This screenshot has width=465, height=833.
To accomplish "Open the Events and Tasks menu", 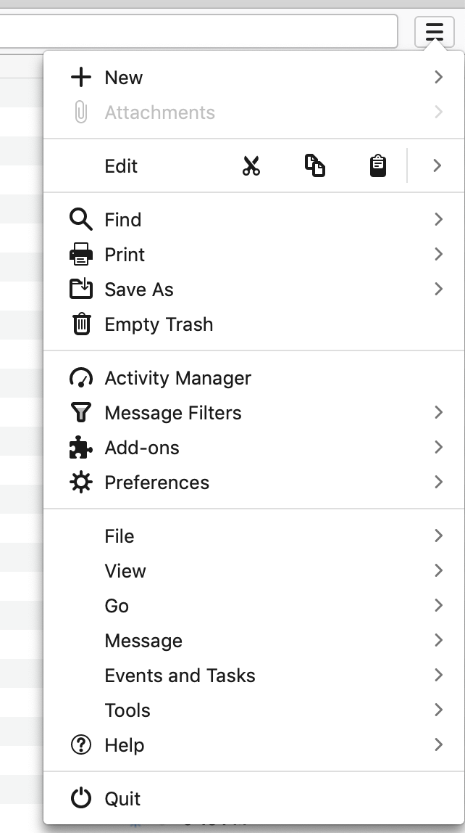I will [x=180, y=676].
